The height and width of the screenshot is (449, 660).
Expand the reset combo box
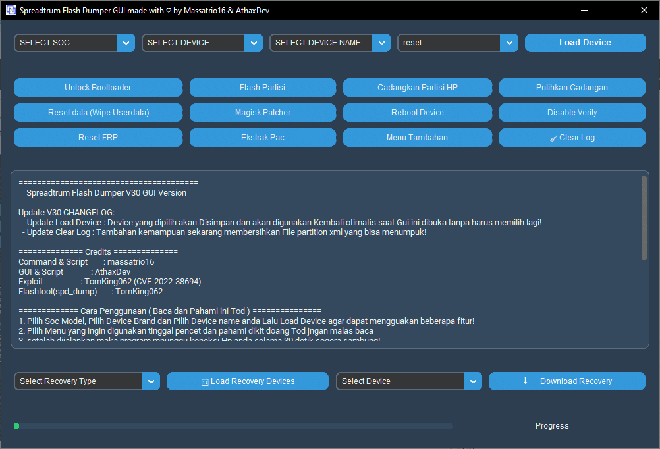point(508,42)
